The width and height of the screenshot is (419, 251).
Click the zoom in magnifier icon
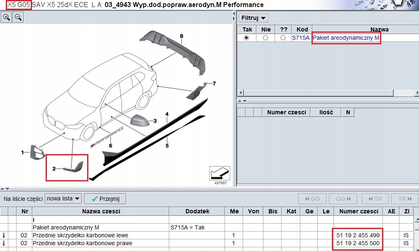point(7,17)
